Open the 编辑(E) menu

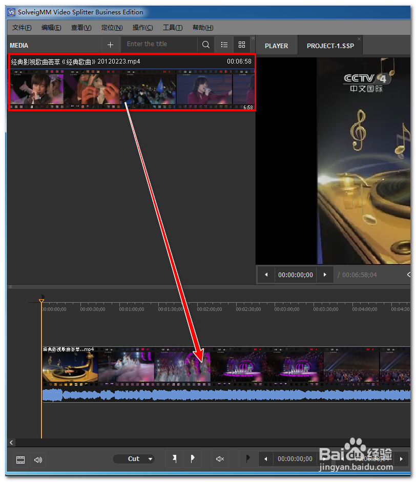coord(51,28)
